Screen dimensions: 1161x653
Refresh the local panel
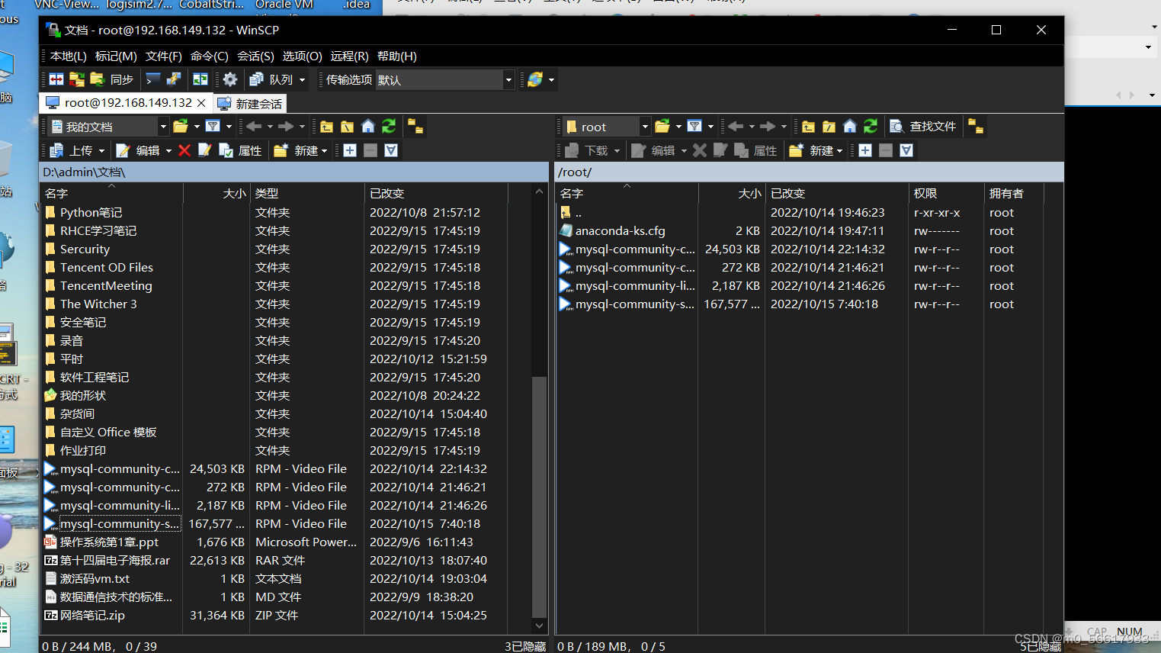click(x=389, y=127)
